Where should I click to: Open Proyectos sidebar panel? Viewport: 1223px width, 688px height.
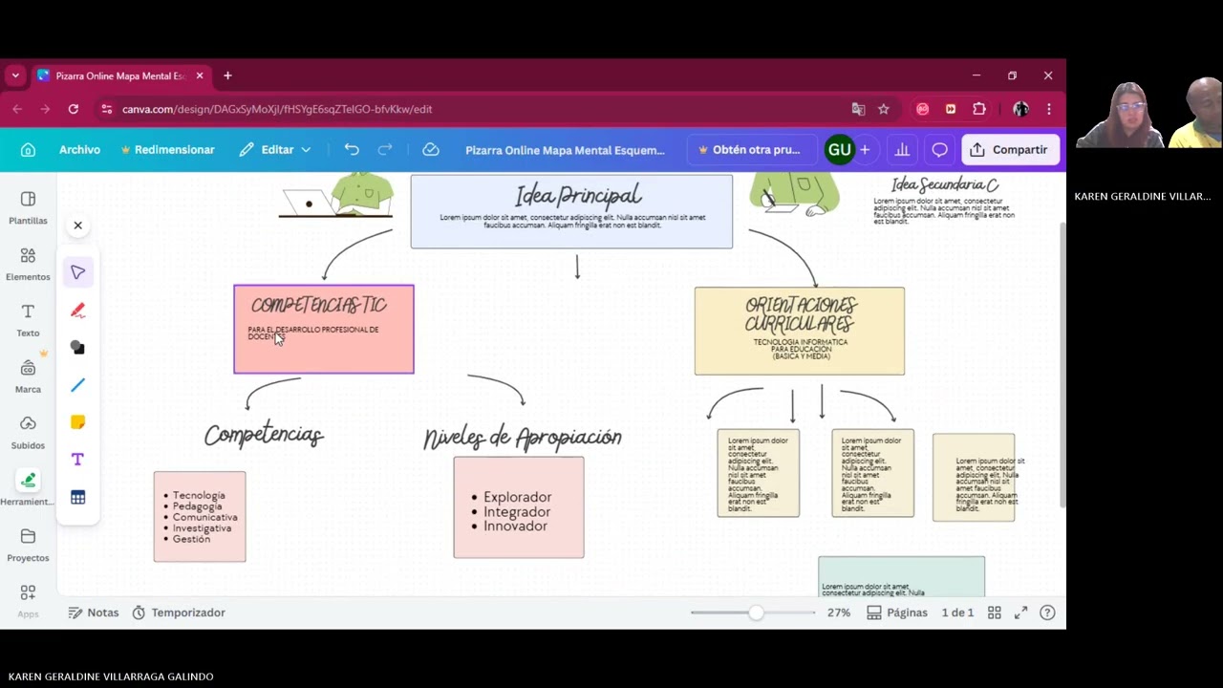[x=28, y=545]
